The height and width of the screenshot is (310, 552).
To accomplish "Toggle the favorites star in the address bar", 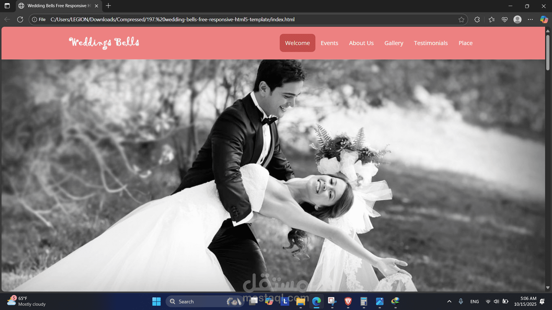I will point(461,20).
